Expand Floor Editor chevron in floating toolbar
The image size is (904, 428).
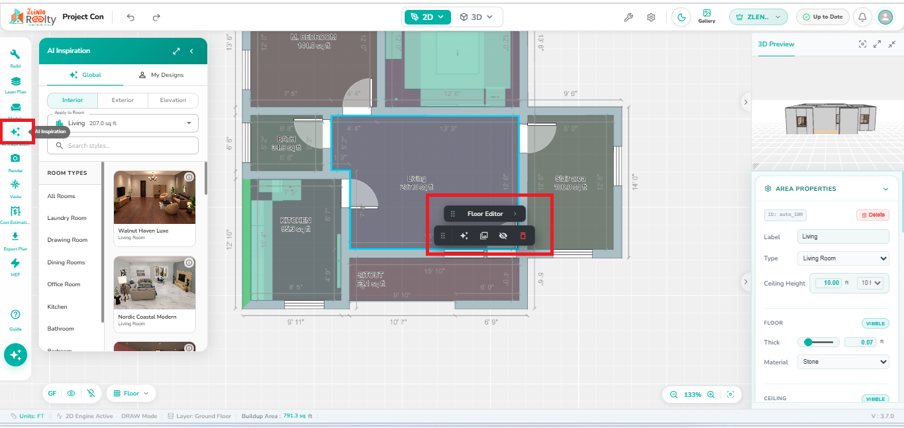tap(515, 214)
